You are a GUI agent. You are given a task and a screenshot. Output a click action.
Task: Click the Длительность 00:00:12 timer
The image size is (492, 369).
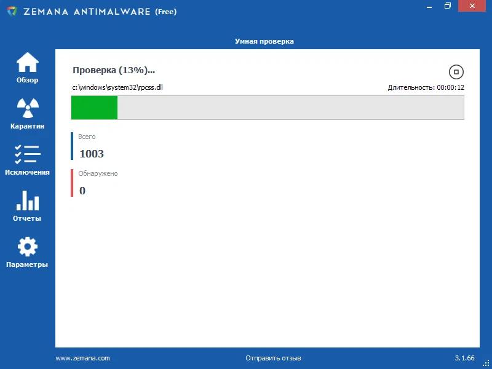coord(426,87)
